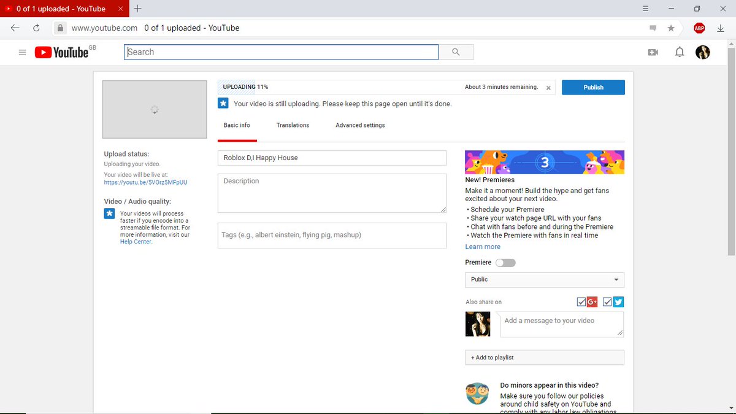This screenshot has height=414, width=736.
Task: Toggle the Premiere switch
Action: pyautogui.click(x=505, y=263)
